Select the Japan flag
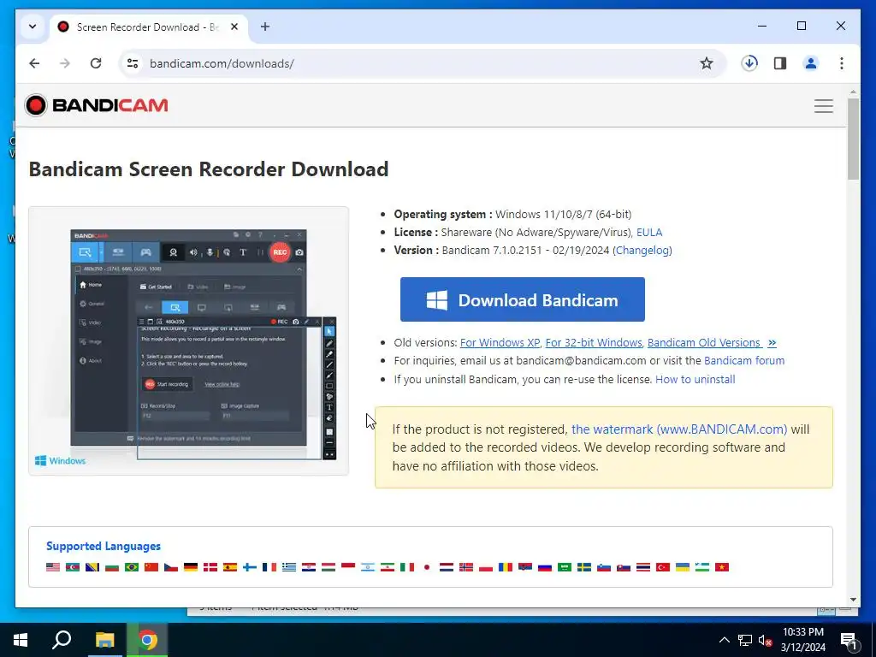Viewport: 876px width, 657px height. click(427, 567)
